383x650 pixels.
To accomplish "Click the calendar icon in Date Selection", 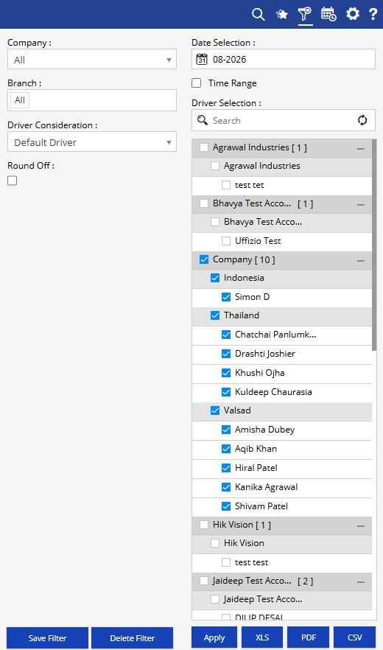I will pyautogui.click(x=202, y=59).
